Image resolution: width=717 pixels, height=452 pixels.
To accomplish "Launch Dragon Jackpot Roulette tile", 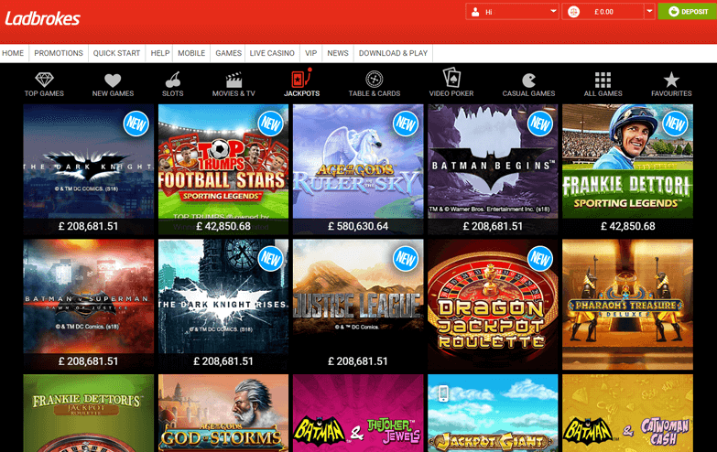I will click(493, 304).
